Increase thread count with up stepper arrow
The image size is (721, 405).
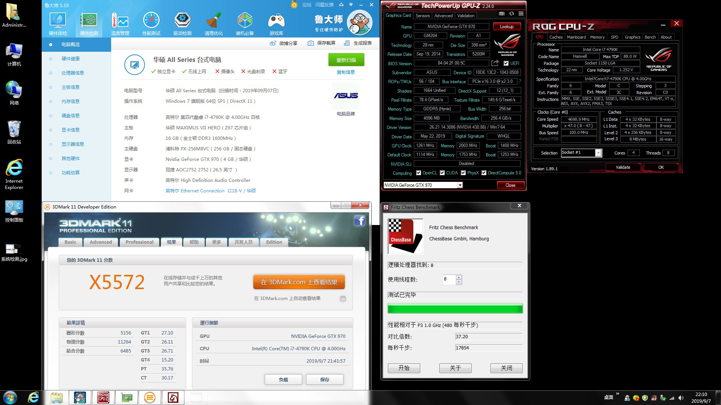459,277
